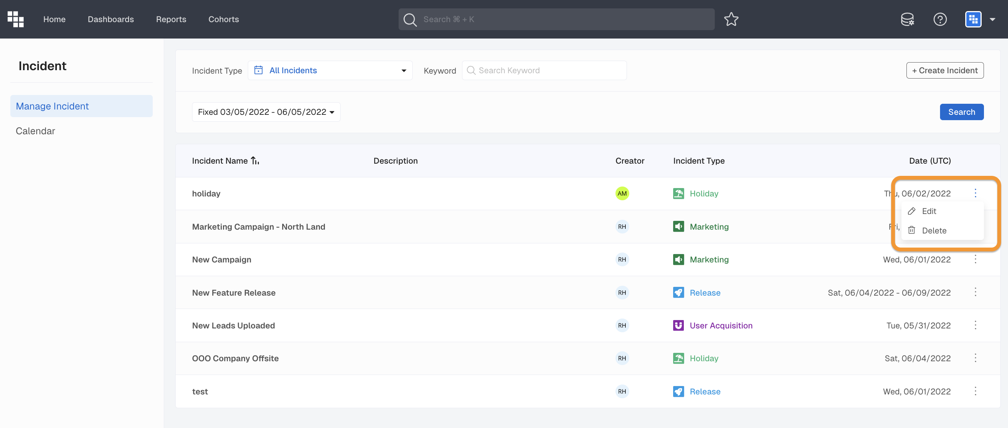Click the search magnifier icon in top bar
Screen dimensions: 1008x428
click(410, 19)
